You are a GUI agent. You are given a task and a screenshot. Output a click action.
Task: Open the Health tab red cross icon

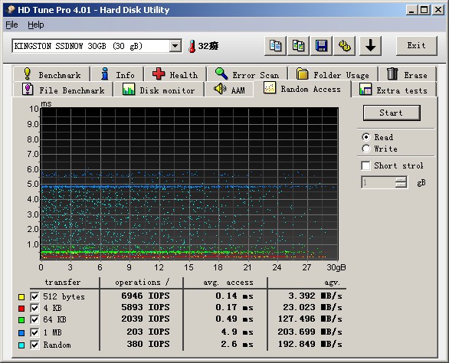[x=159, y=74]
